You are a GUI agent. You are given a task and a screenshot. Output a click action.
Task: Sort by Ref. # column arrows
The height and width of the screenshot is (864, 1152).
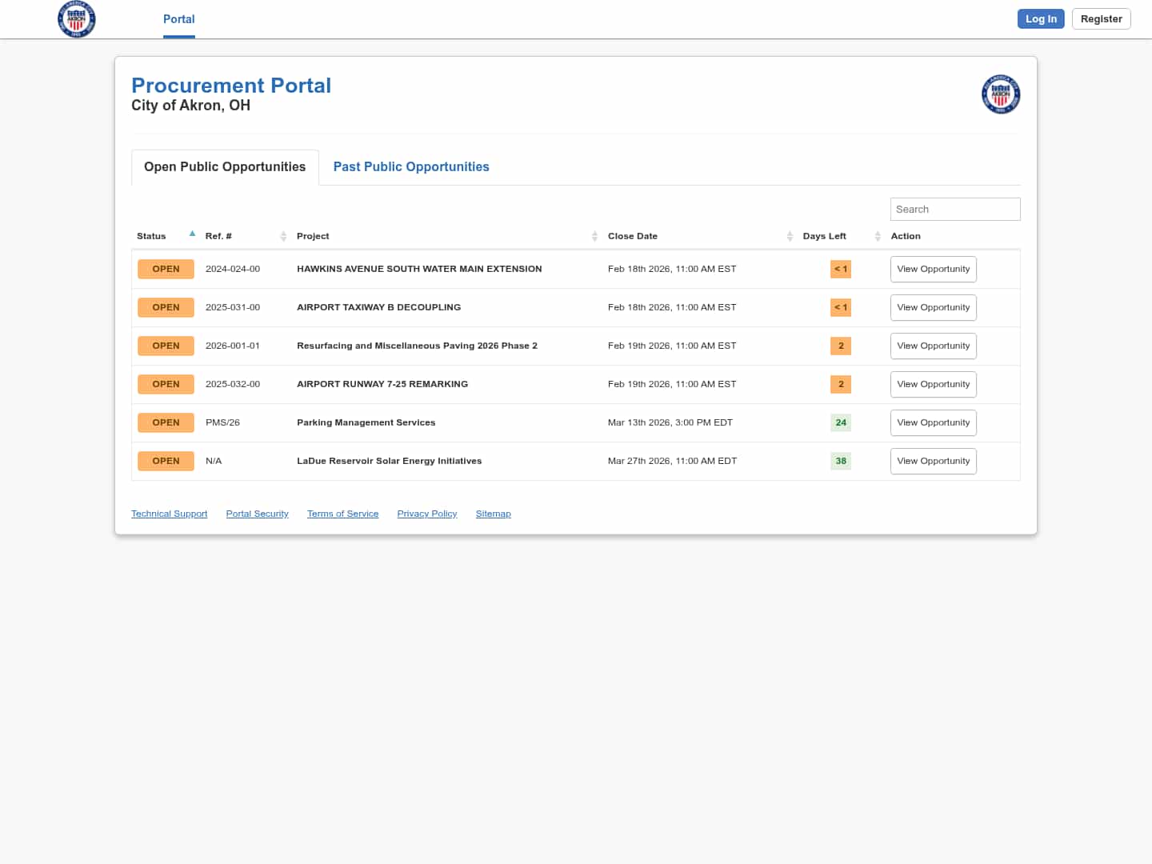pos(283,236)
